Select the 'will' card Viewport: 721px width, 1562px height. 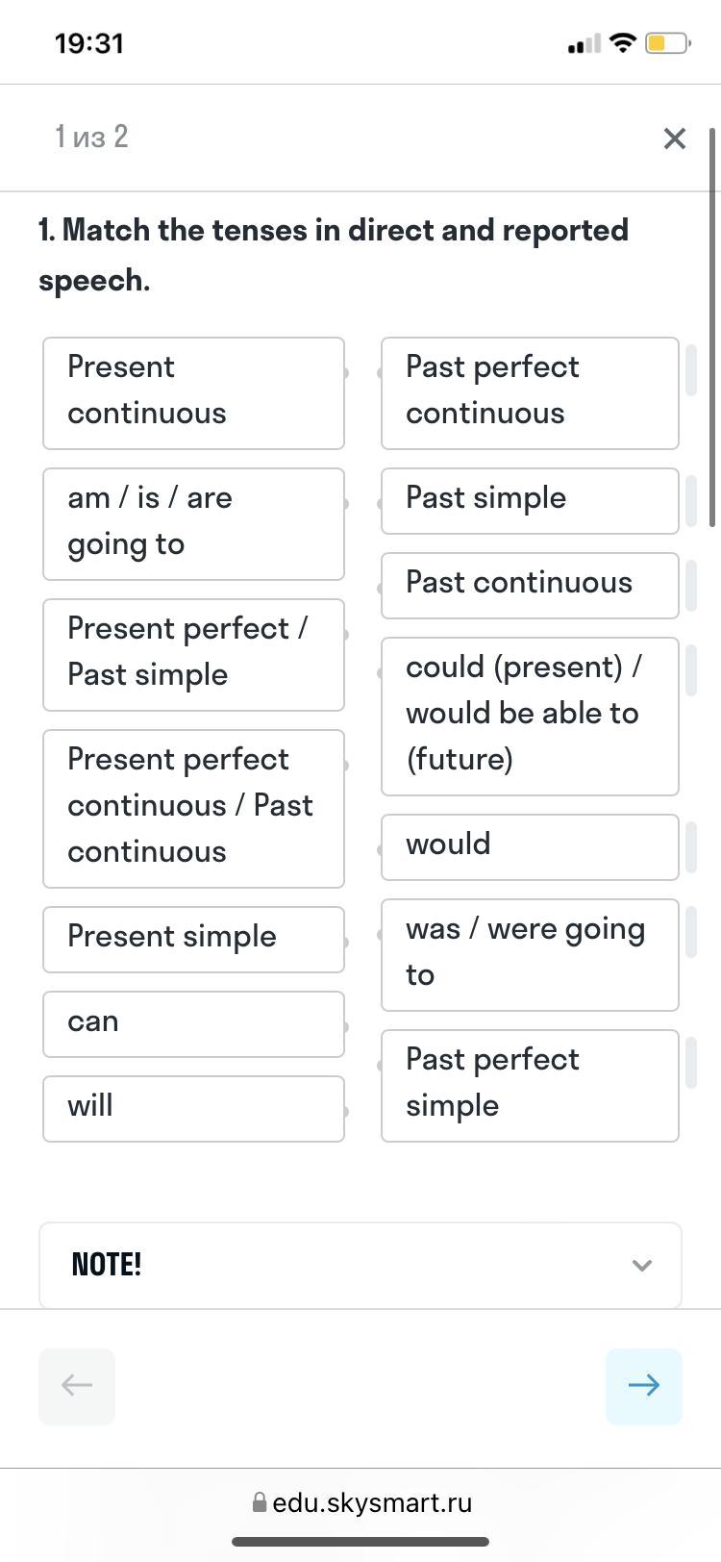[x=193, y=1108]
